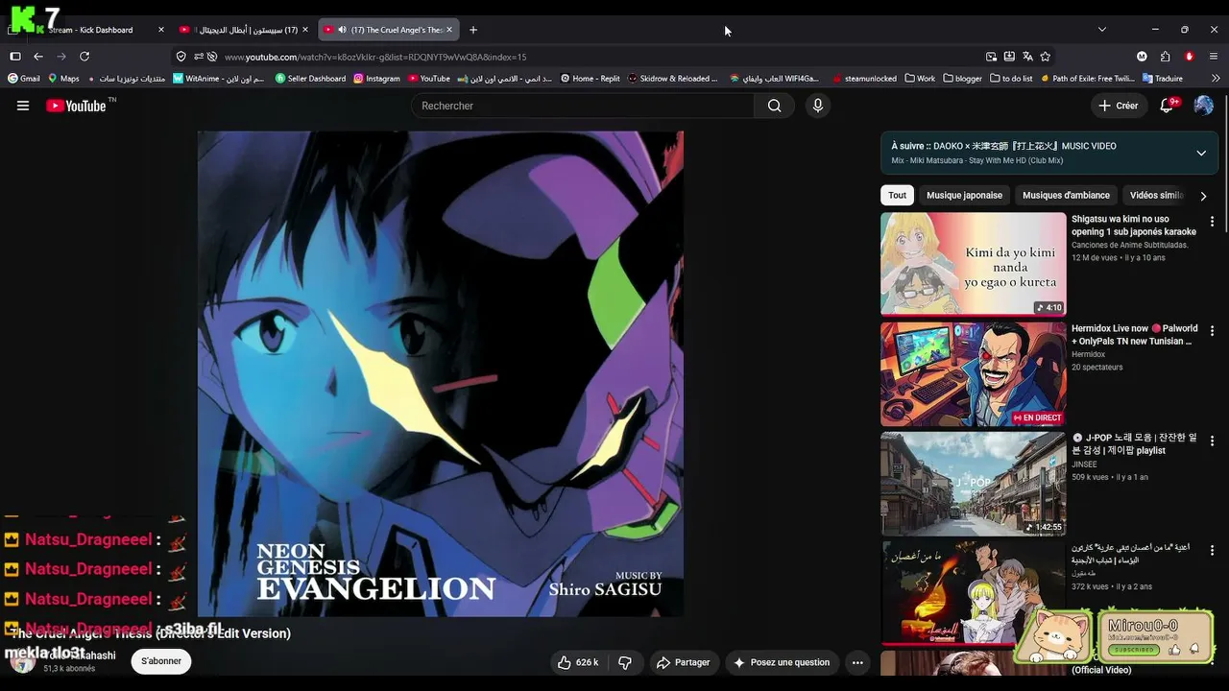The width and height of the screenshot is (1229, 691).
Task: Open the Traduire bookmark
Action: pyautogui.click(x=1162, y=79)
